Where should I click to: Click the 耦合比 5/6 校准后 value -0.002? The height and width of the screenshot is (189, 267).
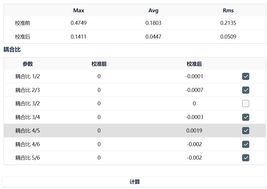click(194, 158)
